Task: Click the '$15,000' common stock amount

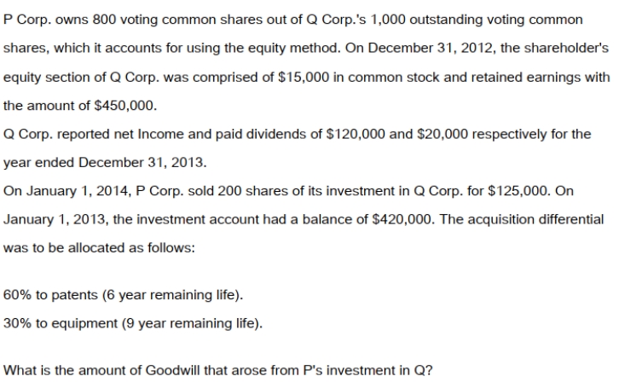Action: pos(304,78)
